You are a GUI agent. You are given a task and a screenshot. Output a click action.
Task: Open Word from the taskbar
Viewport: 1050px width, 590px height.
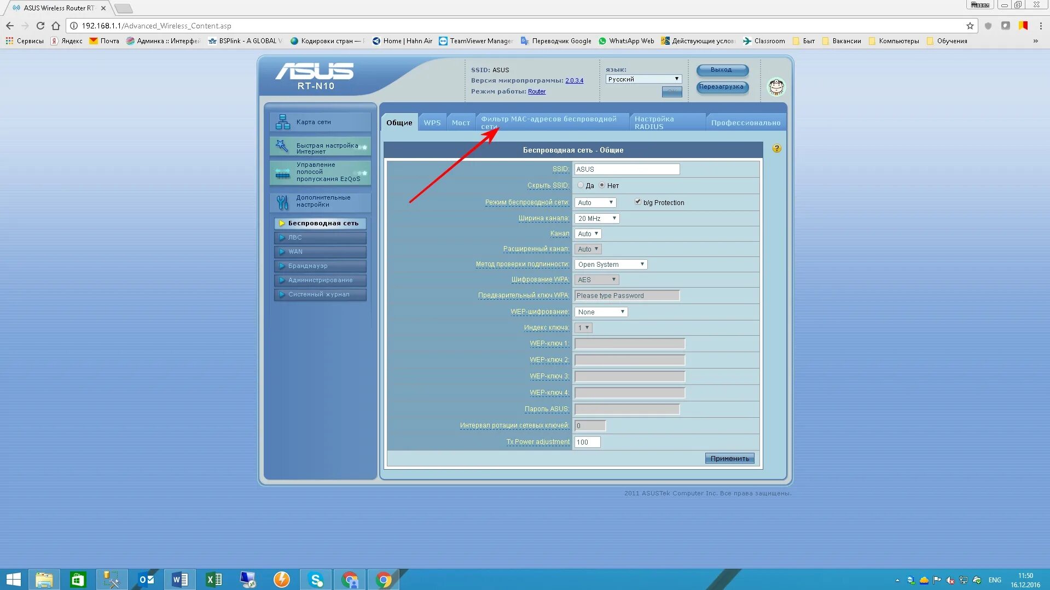[179, 580]
